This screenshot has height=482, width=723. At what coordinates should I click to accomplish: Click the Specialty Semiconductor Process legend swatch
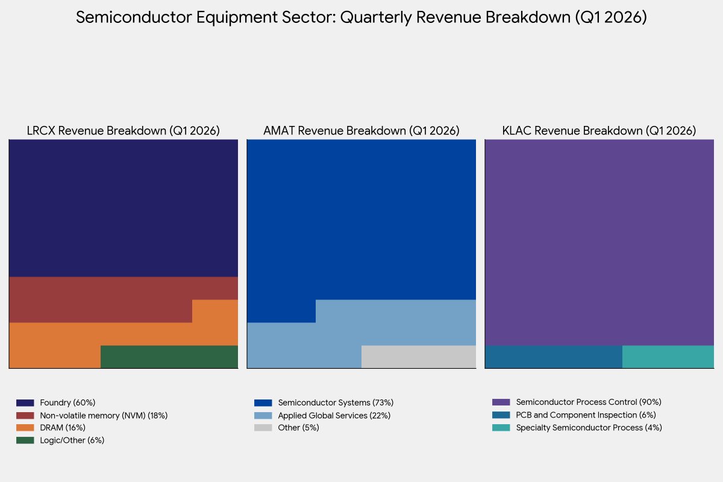(x=501, y=428)
